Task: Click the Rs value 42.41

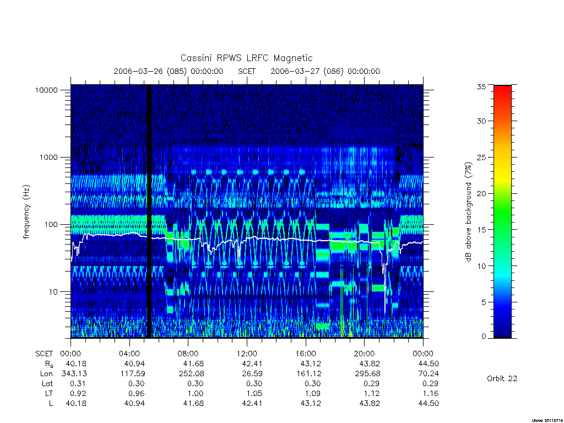Action: click(252, 364)
